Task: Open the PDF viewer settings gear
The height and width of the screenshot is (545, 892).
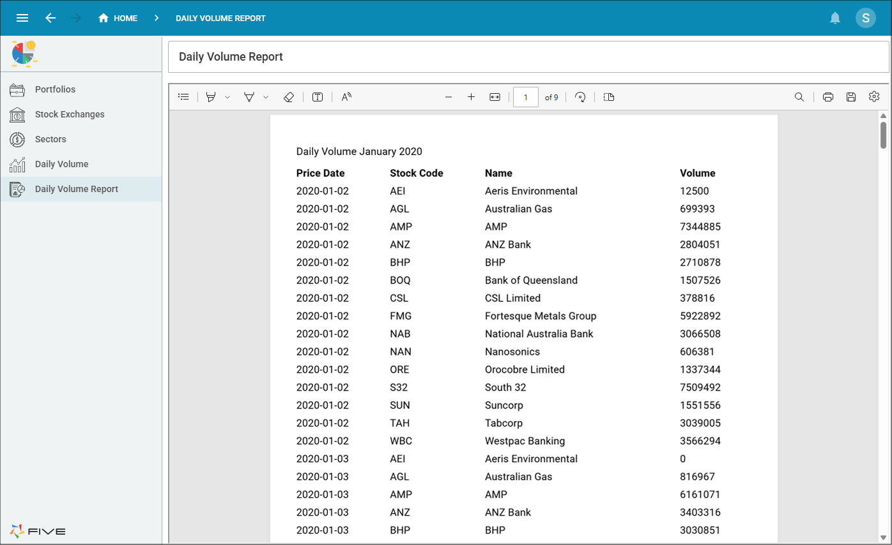Action: click(874, 97)
